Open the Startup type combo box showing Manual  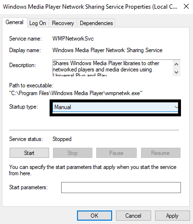(x=116, y=107)
